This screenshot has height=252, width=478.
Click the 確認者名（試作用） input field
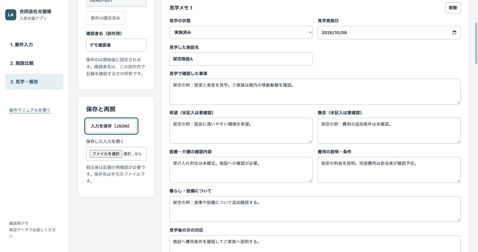(x=116, y=45)
